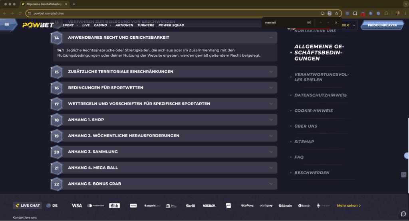
Task: Reload the page via browser refresh icon
Action: tap(20, 13)
